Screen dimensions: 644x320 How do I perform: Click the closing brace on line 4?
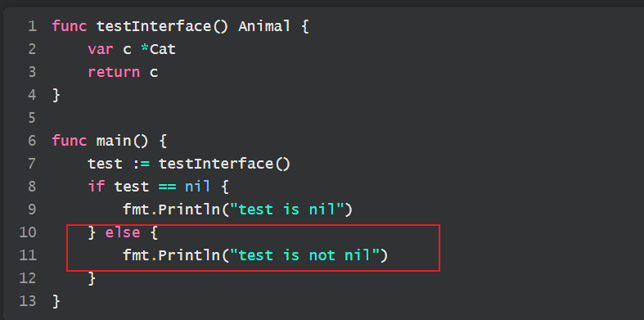[x=56, y=96]
